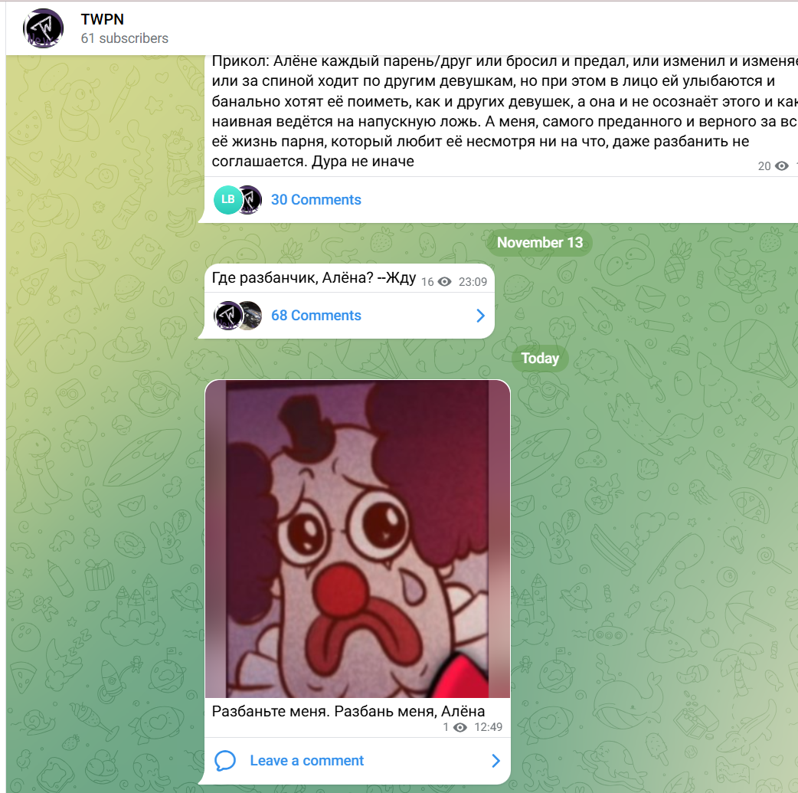Expand 68 Comments with the chevron arrow
Screen dimensions: 798x793
tap(480, 316)
